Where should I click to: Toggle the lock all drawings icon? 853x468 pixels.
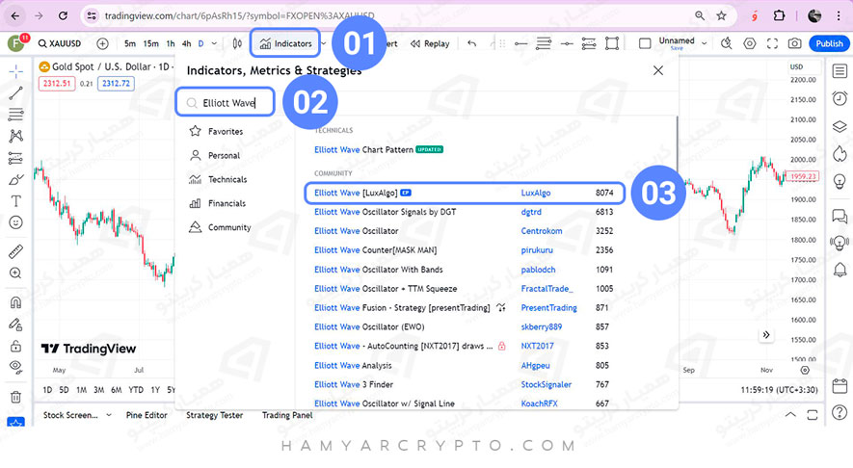tap(15, 345)
